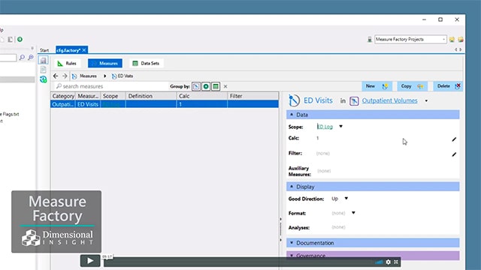Edit the Filter with the pencil icon
The width and height of the screenshot is (481, 270).
coord(454,154)
